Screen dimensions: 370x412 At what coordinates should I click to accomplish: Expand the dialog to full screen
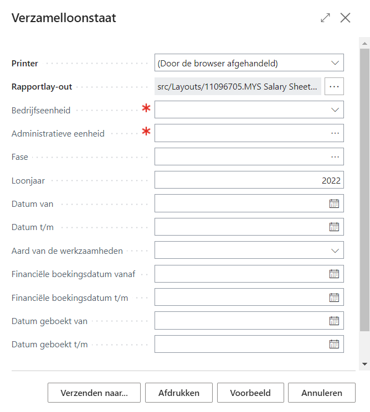tap(325, 18)
